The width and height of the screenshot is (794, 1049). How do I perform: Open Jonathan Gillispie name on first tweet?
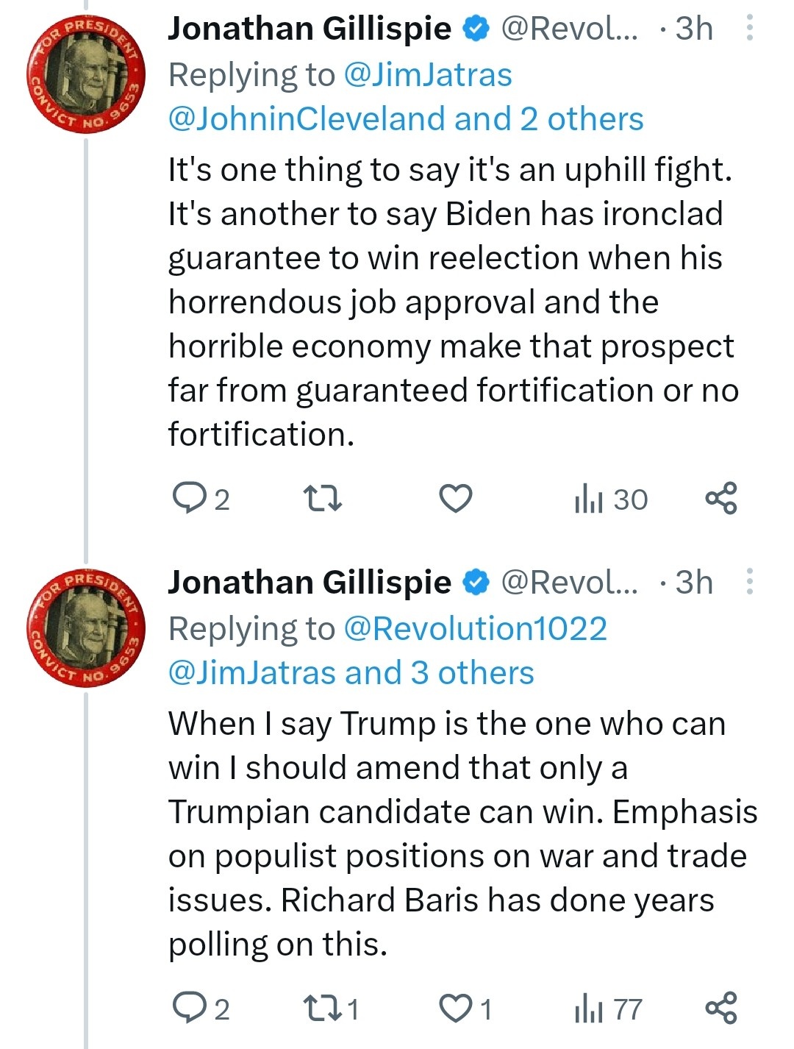tap(310, 28)
